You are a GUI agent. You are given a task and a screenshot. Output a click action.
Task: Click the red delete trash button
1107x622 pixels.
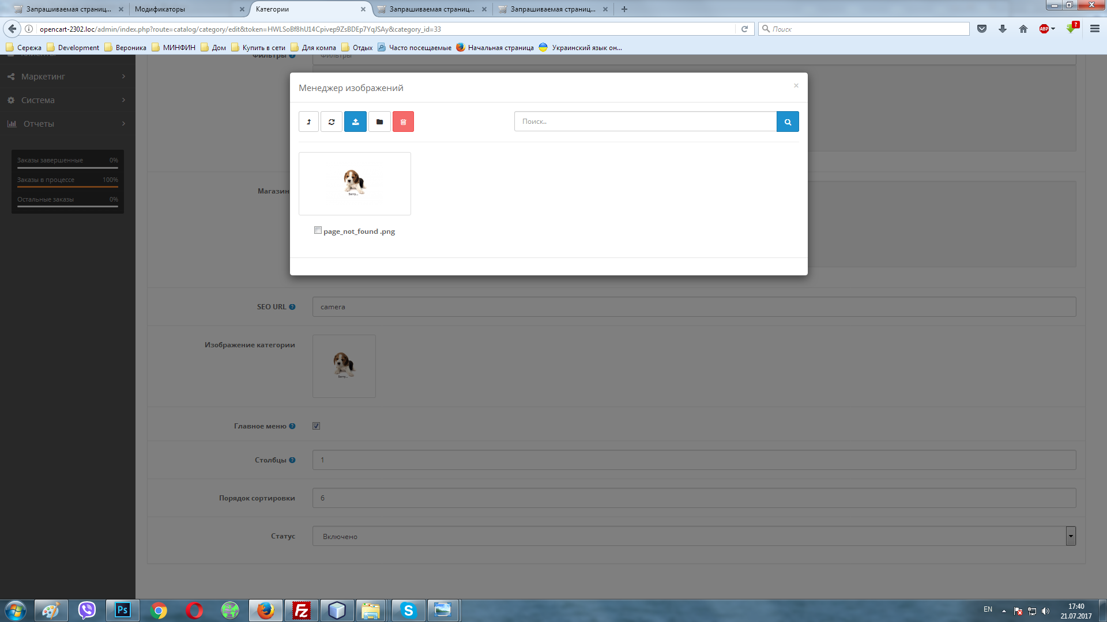(403, 122)
